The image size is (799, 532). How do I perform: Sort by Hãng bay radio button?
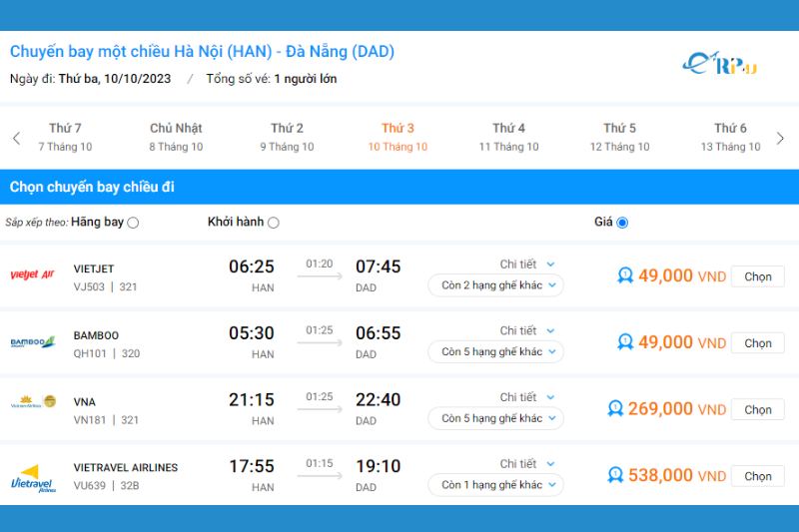pos(133,223)
